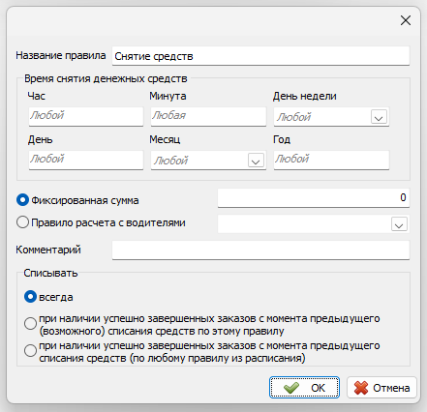Focus the Год input field
427x412 pixels.
pos(331,160)
